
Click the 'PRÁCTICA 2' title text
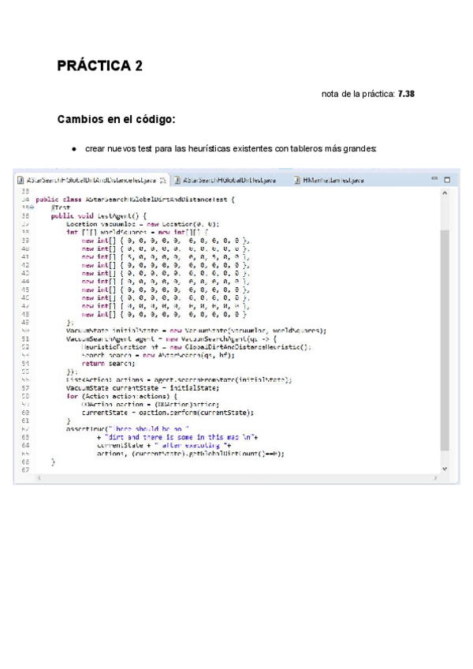99,67
